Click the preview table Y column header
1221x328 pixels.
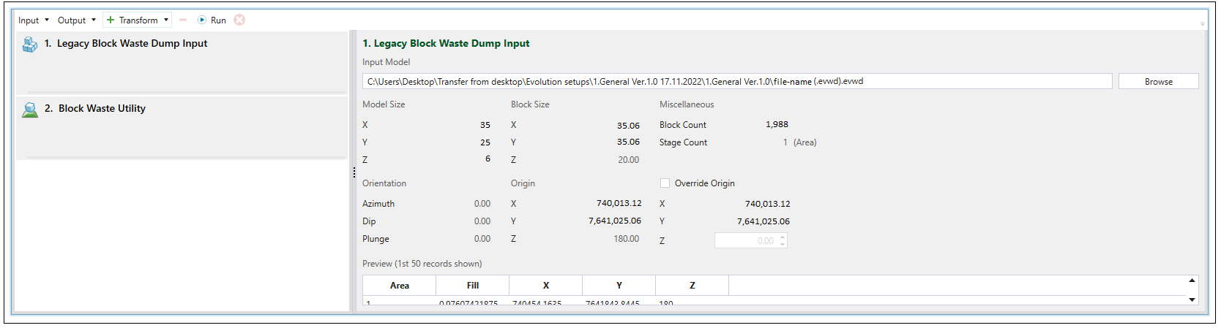[619, 286]
